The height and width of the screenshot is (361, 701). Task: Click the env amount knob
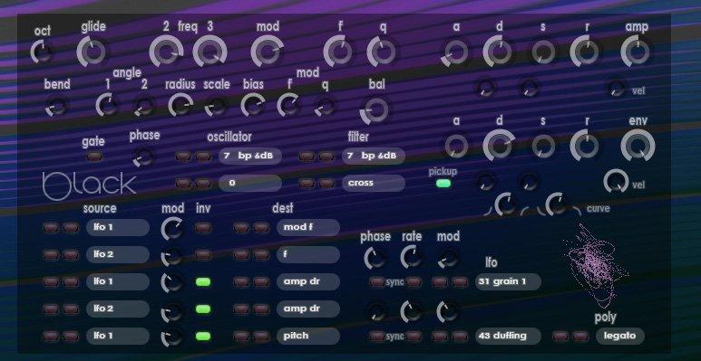(638, 146)
